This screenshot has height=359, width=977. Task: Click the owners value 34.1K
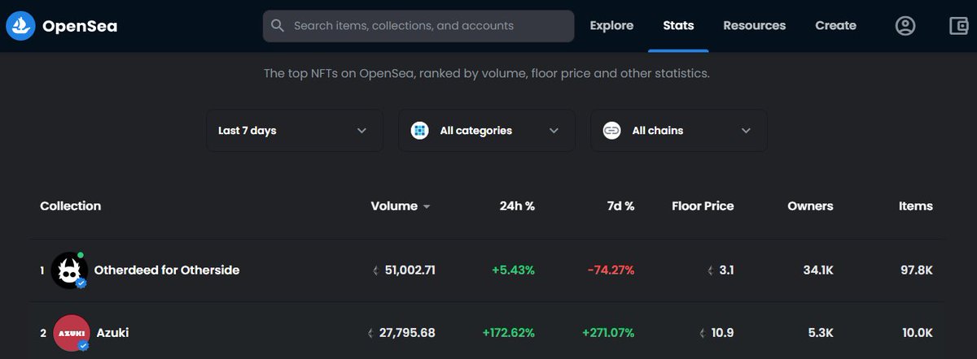(817, 270)
